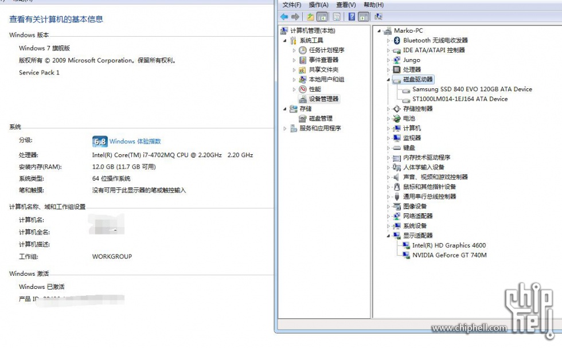562x348 pixels.
Task: Expand the 系统设备 category
Action: coord(388,226)
